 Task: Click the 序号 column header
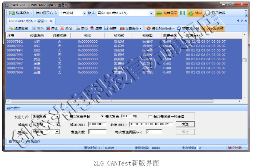click(15, 35)
